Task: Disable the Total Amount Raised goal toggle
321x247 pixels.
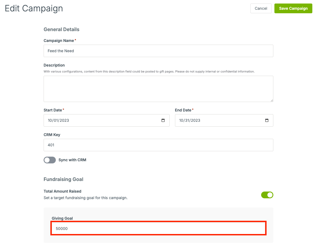Action: 267,195
